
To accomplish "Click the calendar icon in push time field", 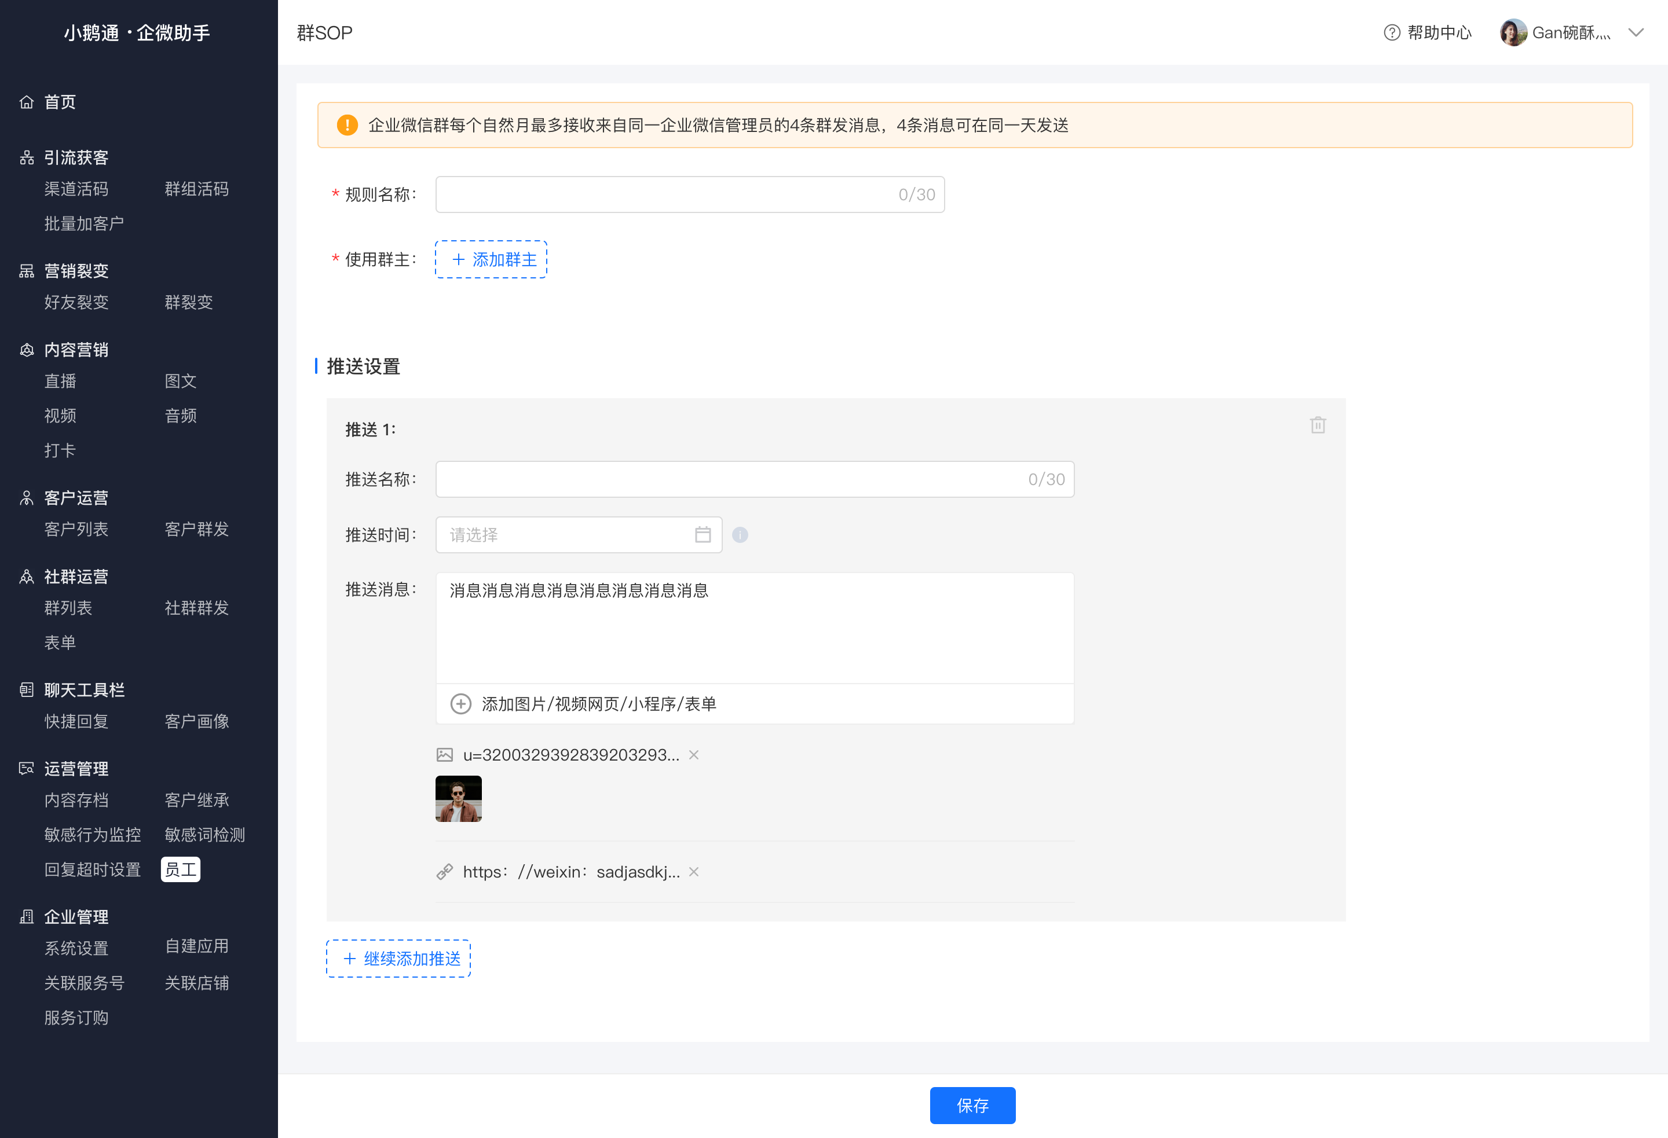I will (x=703, y=534).
